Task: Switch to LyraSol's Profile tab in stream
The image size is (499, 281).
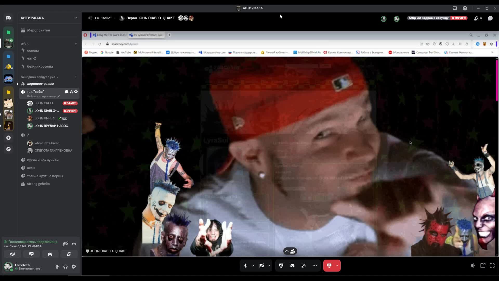Action: click(146, 35)
